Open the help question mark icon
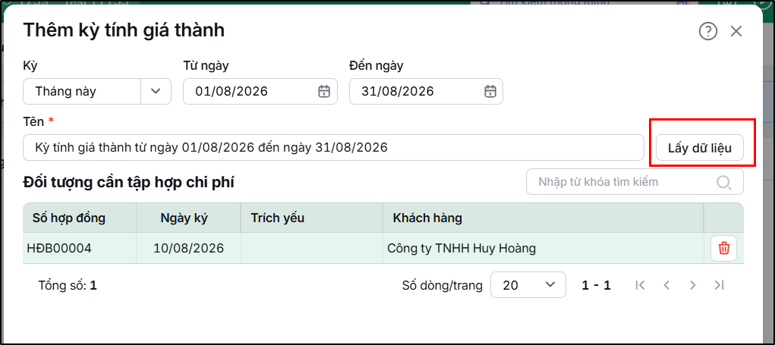Screen dimensions: 775x345 point(707,32)
